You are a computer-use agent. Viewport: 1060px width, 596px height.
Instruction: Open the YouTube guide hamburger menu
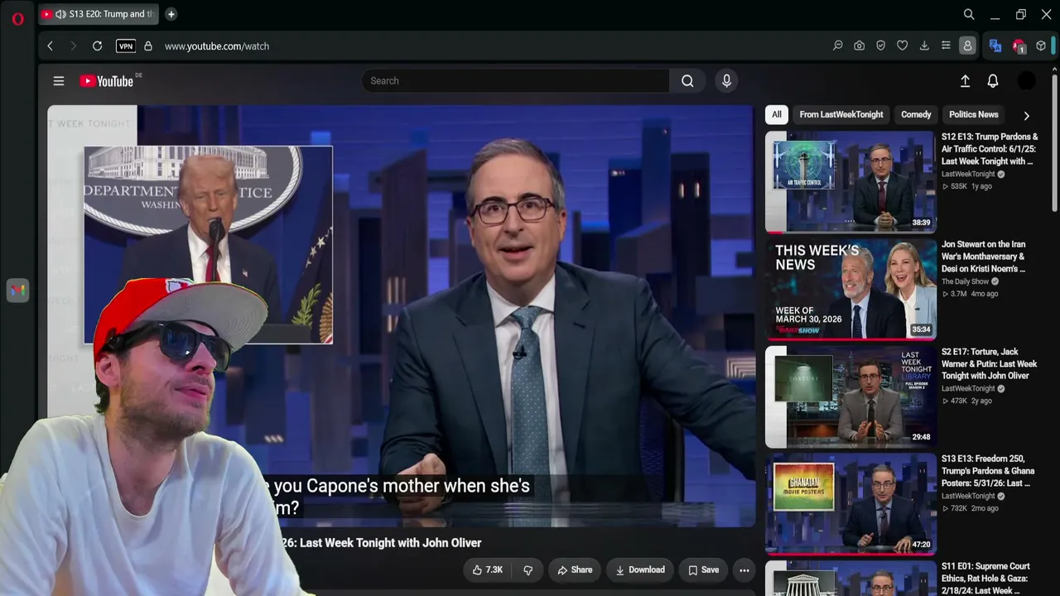59,81
